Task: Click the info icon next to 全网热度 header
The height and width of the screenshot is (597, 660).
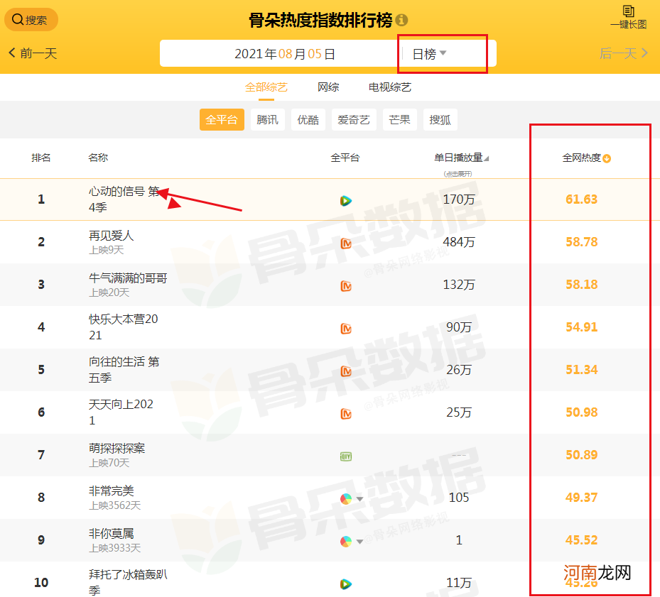Action: point(605,158)
